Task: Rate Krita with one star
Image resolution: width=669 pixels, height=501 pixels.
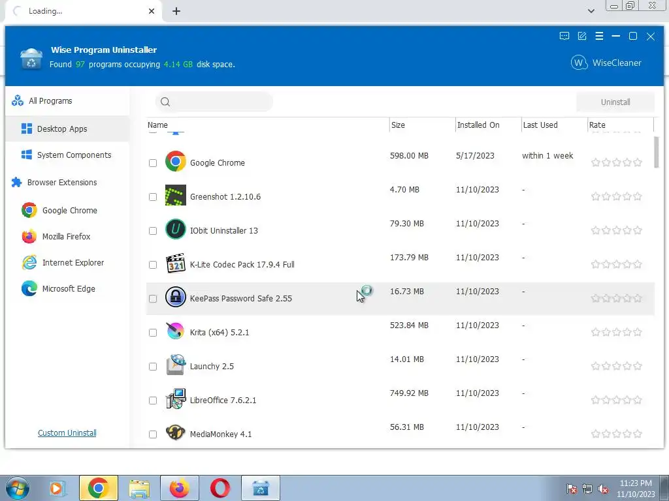Action: (596, 332)
